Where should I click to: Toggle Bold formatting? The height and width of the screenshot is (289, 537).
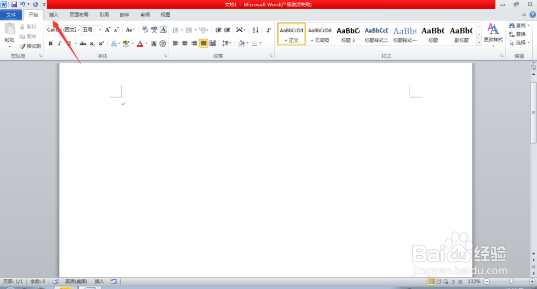point(50,43)
